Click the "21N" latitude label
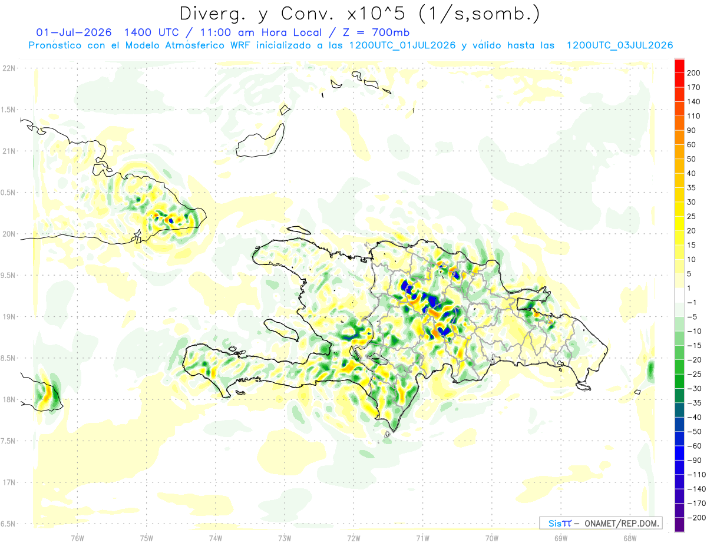The height and width of the screenshot is (546, 707). point(9,151)
